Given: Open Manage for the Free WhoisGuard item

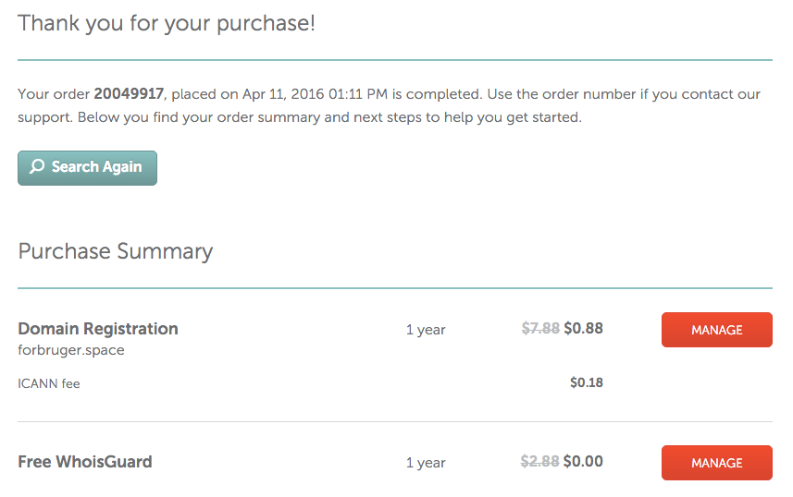Looking at the screenshot, I should click(x=716, y=463).
